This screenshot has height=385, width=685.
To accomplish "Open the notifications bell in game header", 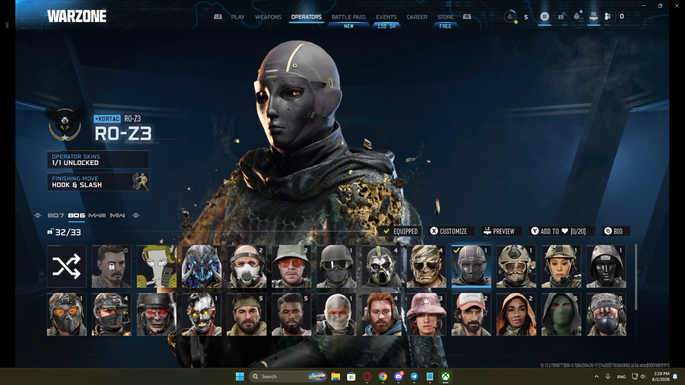I will 577,16.
